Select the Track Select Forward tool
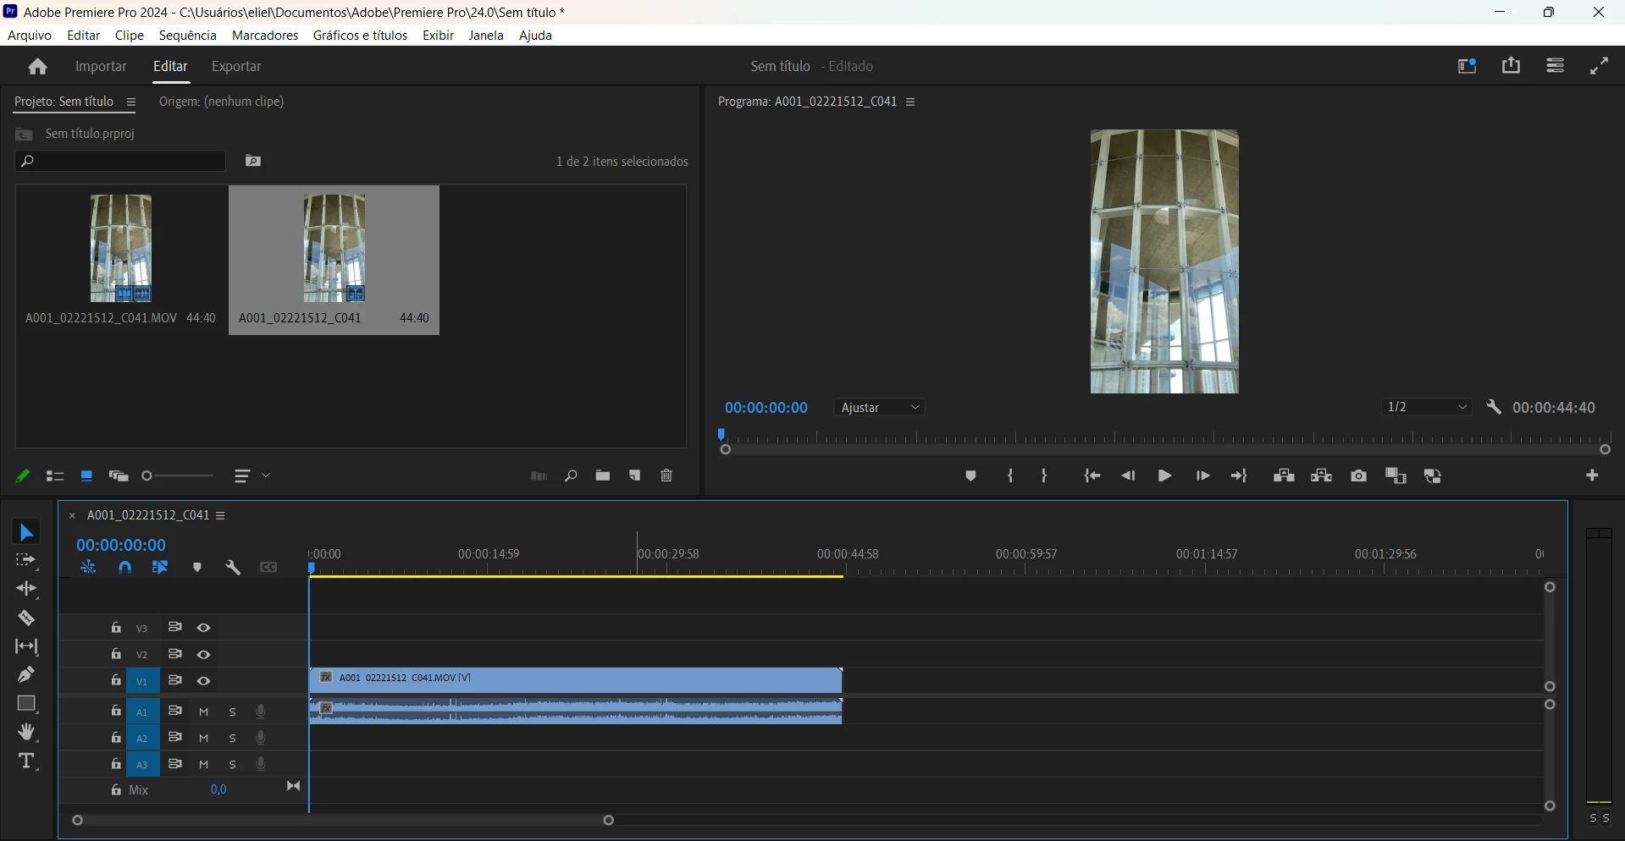The width and height of the screenshot is (1625, 841). 26,561
